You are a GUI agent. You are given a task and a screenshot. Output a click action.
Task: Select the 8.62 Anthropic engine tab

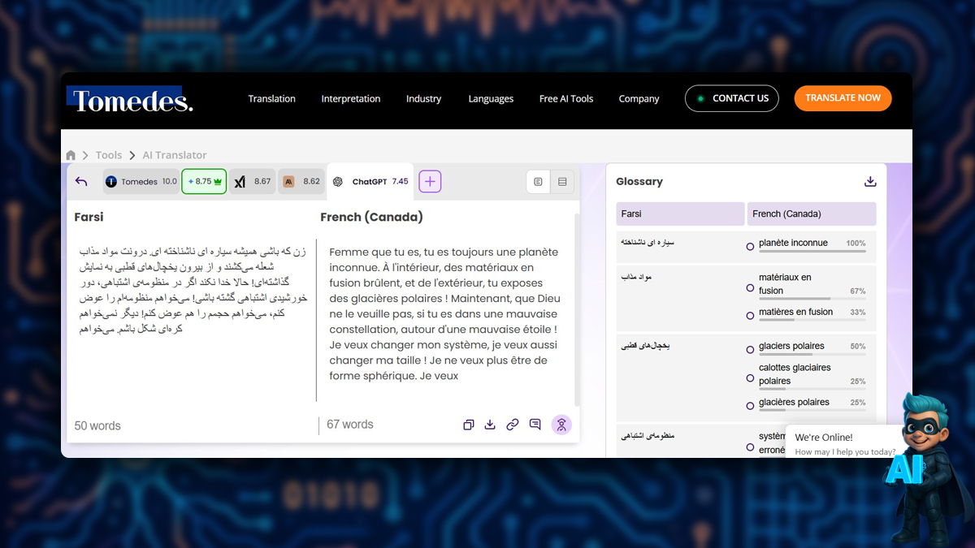(301, 182)
